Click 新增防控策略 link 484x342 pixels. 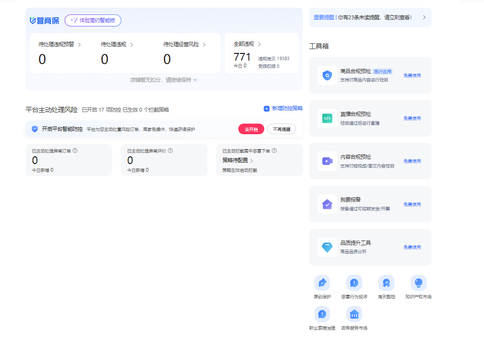(x=283, y=109)
